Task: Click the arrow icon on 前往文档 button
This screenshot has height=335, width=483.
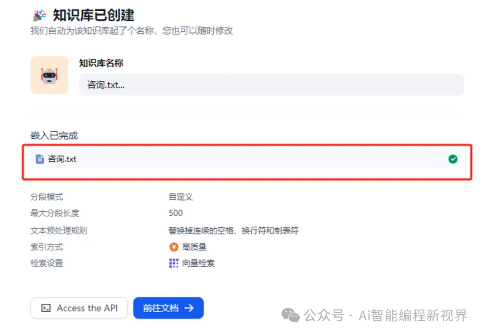Action: [x=189, y=308]
